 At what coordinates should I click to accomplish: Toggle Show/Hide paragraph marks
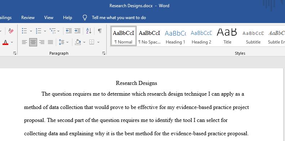100,31
